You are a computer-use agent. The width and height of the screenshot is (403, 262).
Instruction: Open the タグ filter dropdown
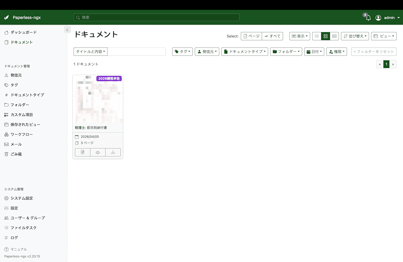coord(182,52)
